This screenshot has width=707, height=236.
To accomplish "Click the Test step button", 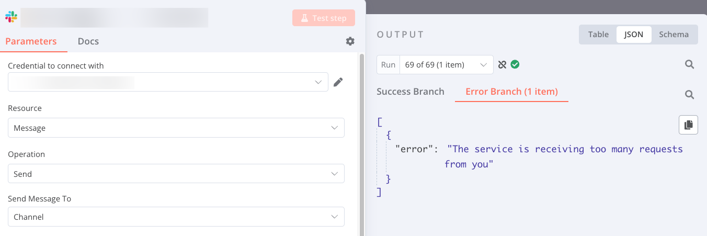I will point(324,18).
